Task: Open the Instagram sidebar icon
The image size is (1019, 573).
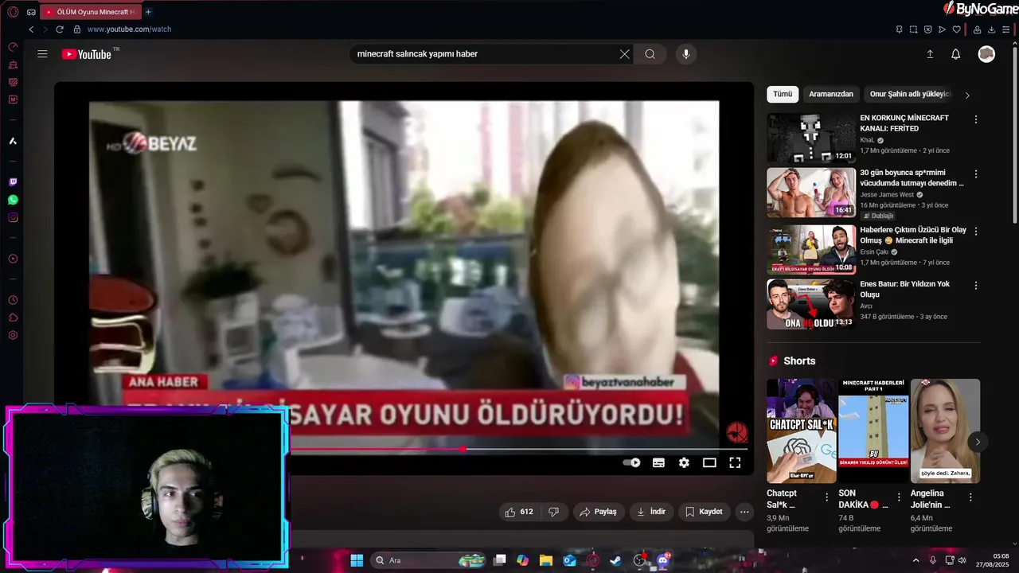Action: pos(13,217)
